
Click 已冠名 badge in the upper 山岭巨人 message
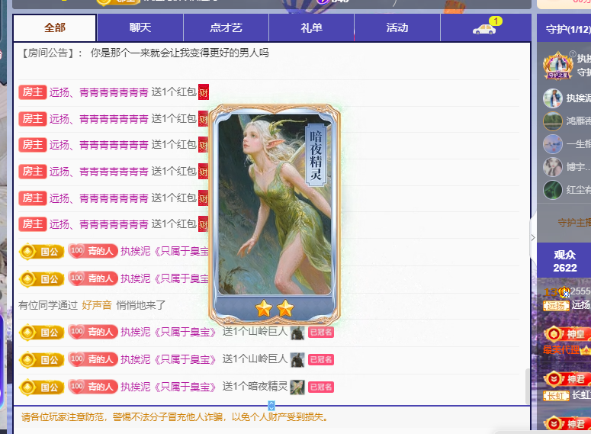[x=321, y=333]
